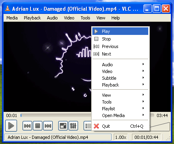The height and width of the screenshot is (144, 174).
Task: Click the 00:01/03:44 status bar time
Action: coord(146,137)
